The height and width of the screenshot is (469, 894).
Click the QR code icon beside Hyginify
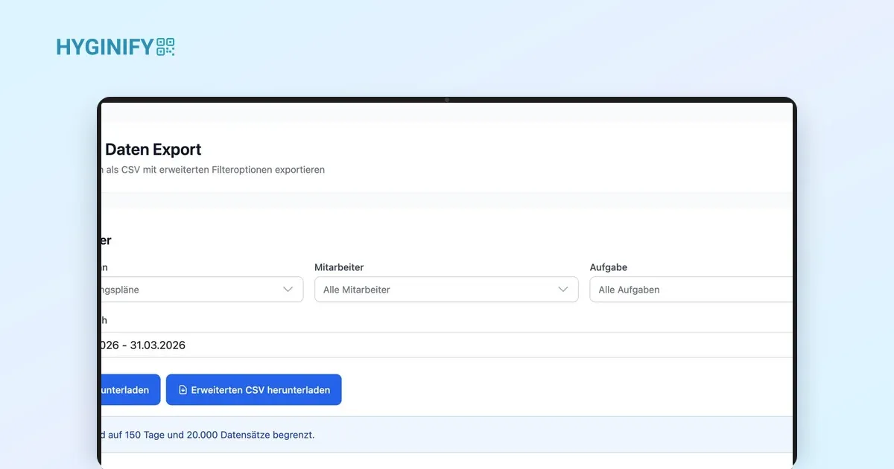(165, 48)
